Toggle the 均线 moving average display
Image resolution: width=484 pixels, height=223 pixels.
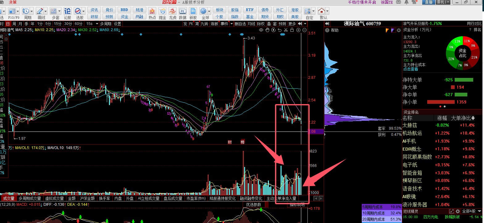tap(252, 24)
